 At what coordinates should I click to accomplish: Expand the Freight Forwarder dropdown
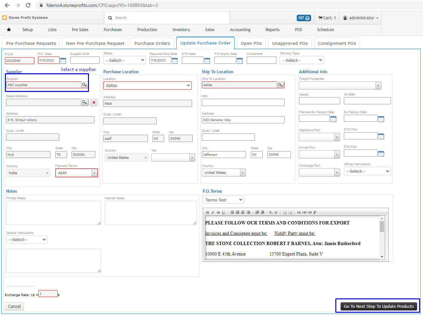click(340, 85)
